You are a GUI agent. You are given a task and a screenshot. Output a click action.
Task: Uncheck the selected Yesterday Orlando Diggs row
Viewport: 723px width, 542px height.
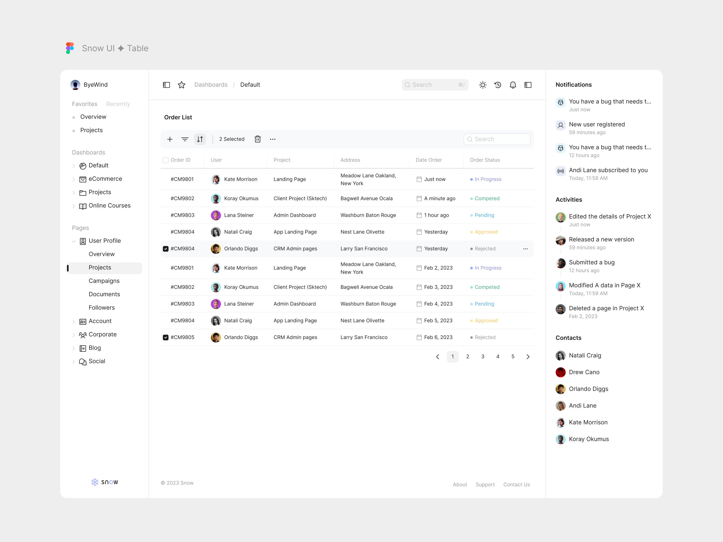click(x=166, y=249)
